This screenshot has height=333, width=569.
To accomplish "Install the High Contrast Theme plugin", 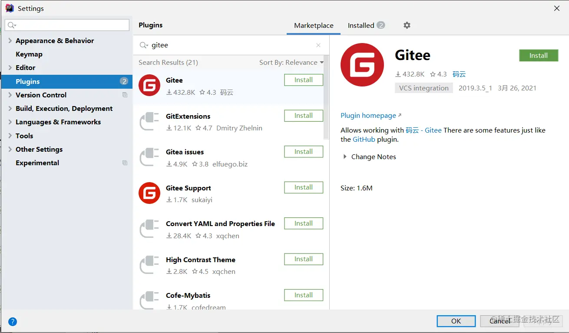I will [x=304, y=259].
